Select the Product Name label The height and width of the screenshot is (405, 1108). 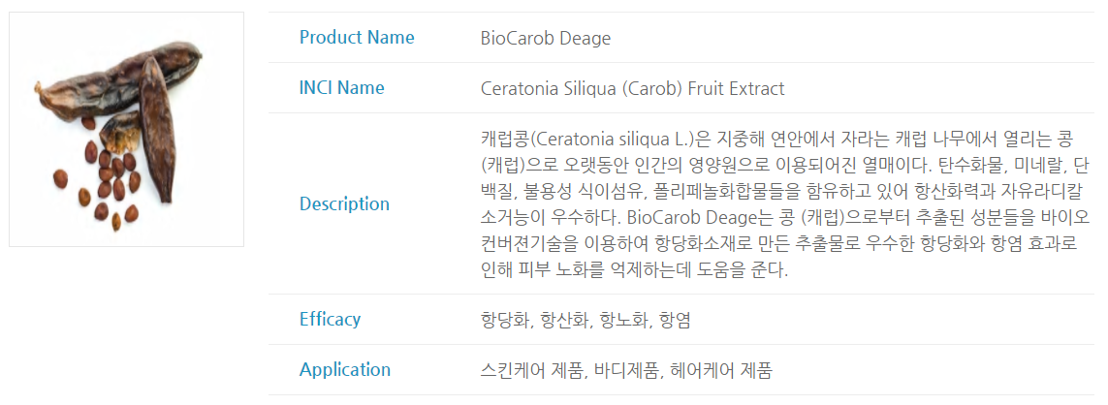(357, 38)
